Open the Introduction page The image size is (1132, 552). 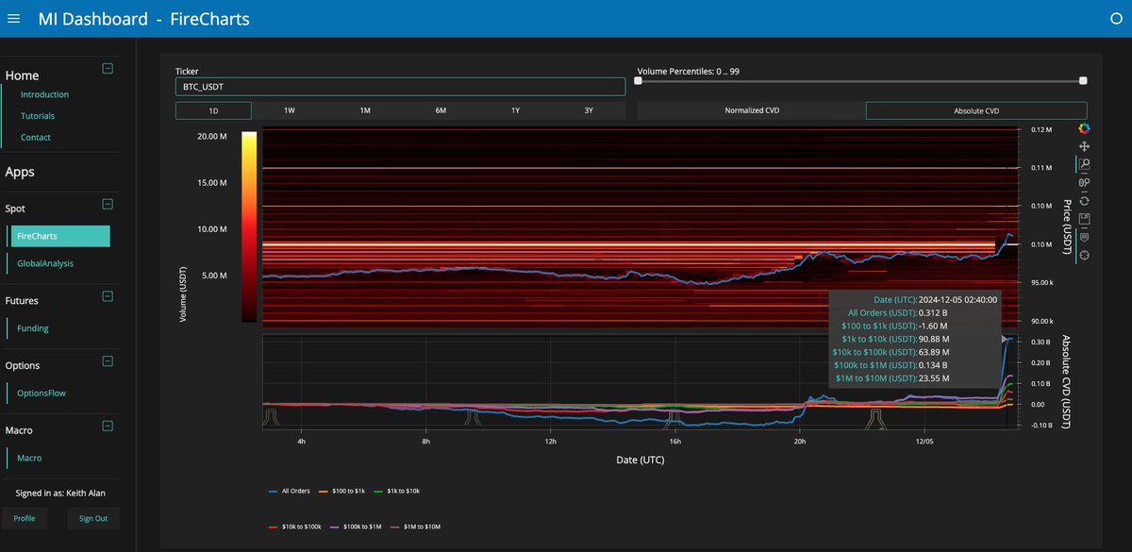(x=44, y=94)
